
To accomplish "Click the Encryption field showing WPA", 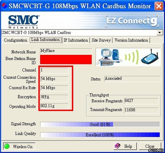I will click(x=54, y=97).
